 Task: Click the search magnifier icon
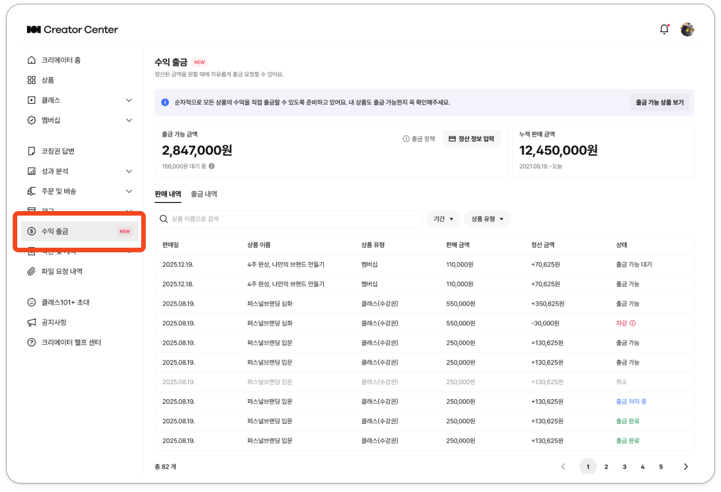164,219
